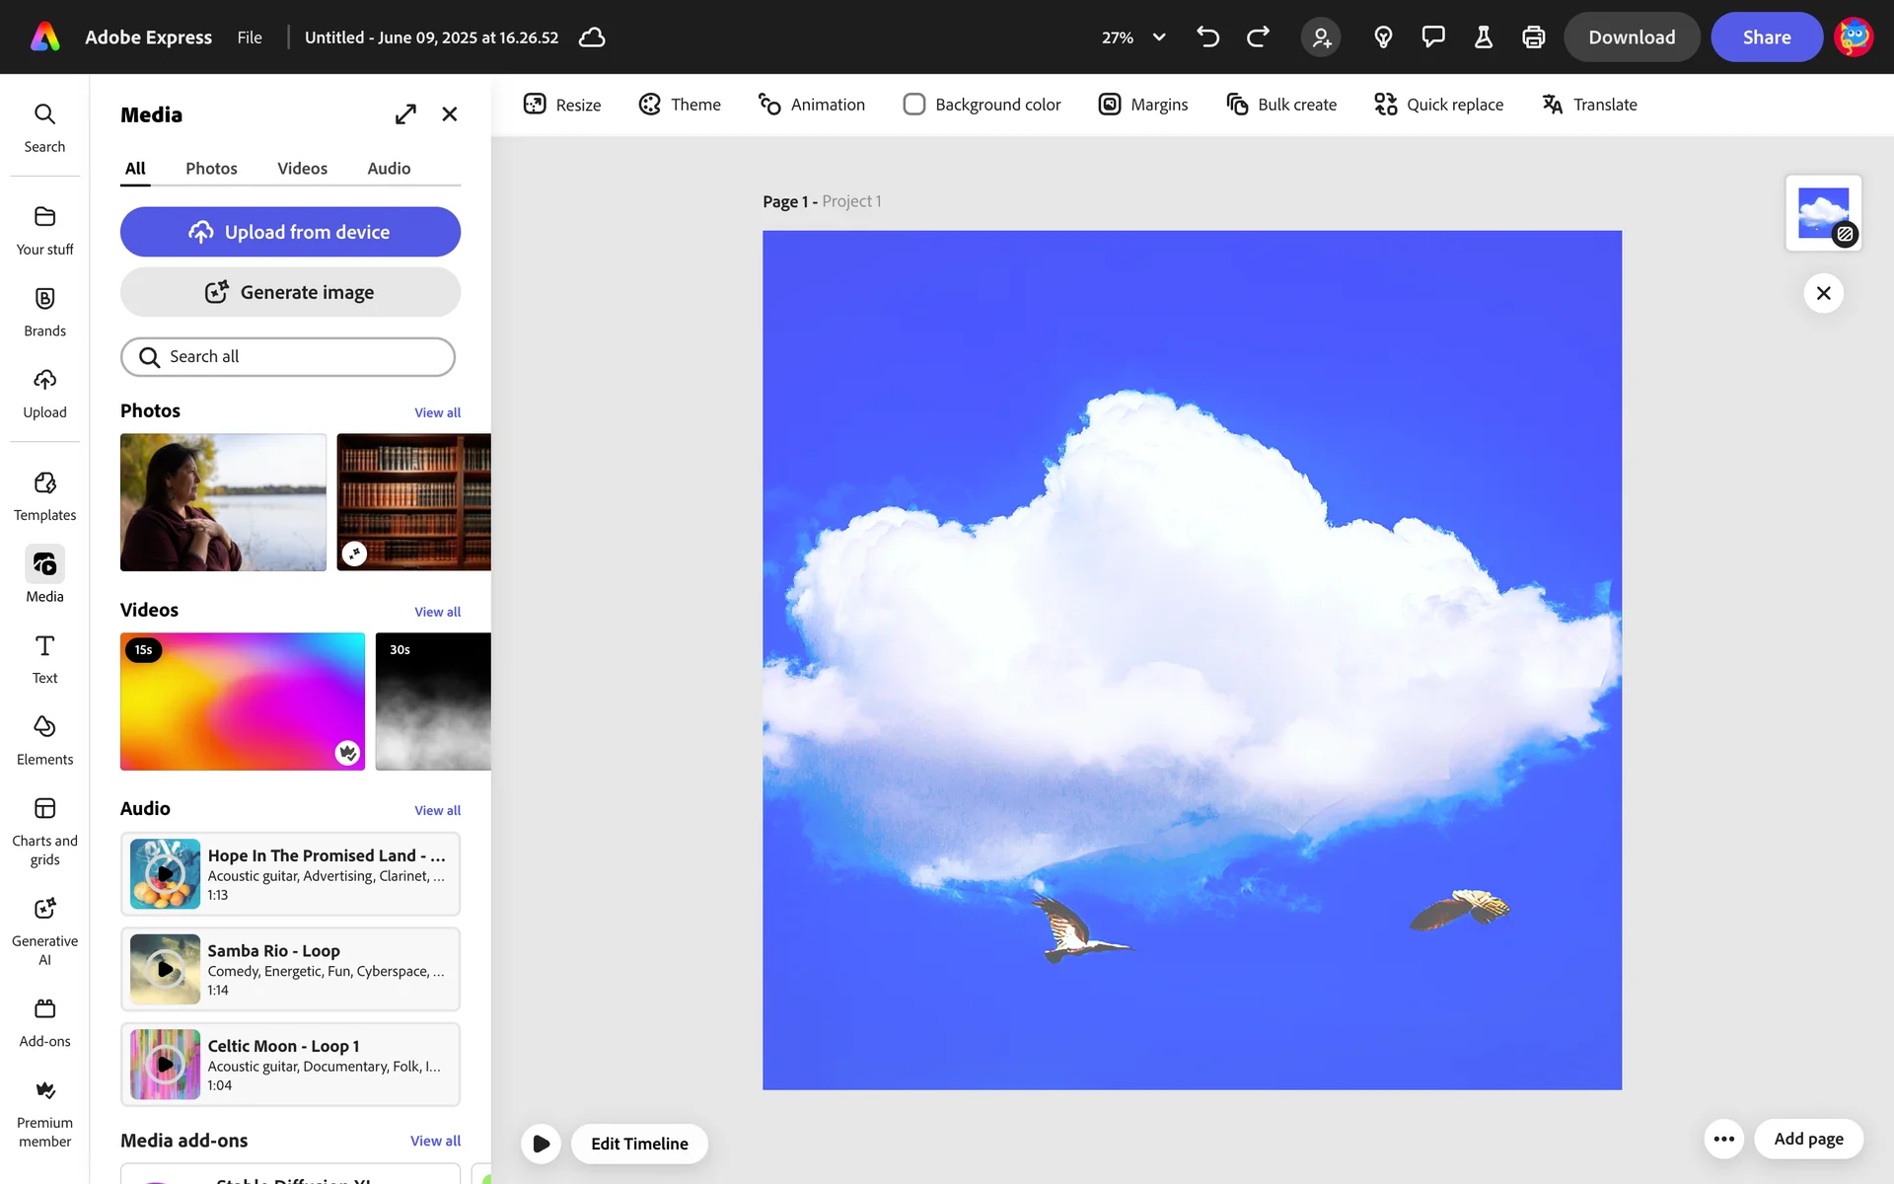
Task: Open Generative AI from the sidebar
Action: 44,931
